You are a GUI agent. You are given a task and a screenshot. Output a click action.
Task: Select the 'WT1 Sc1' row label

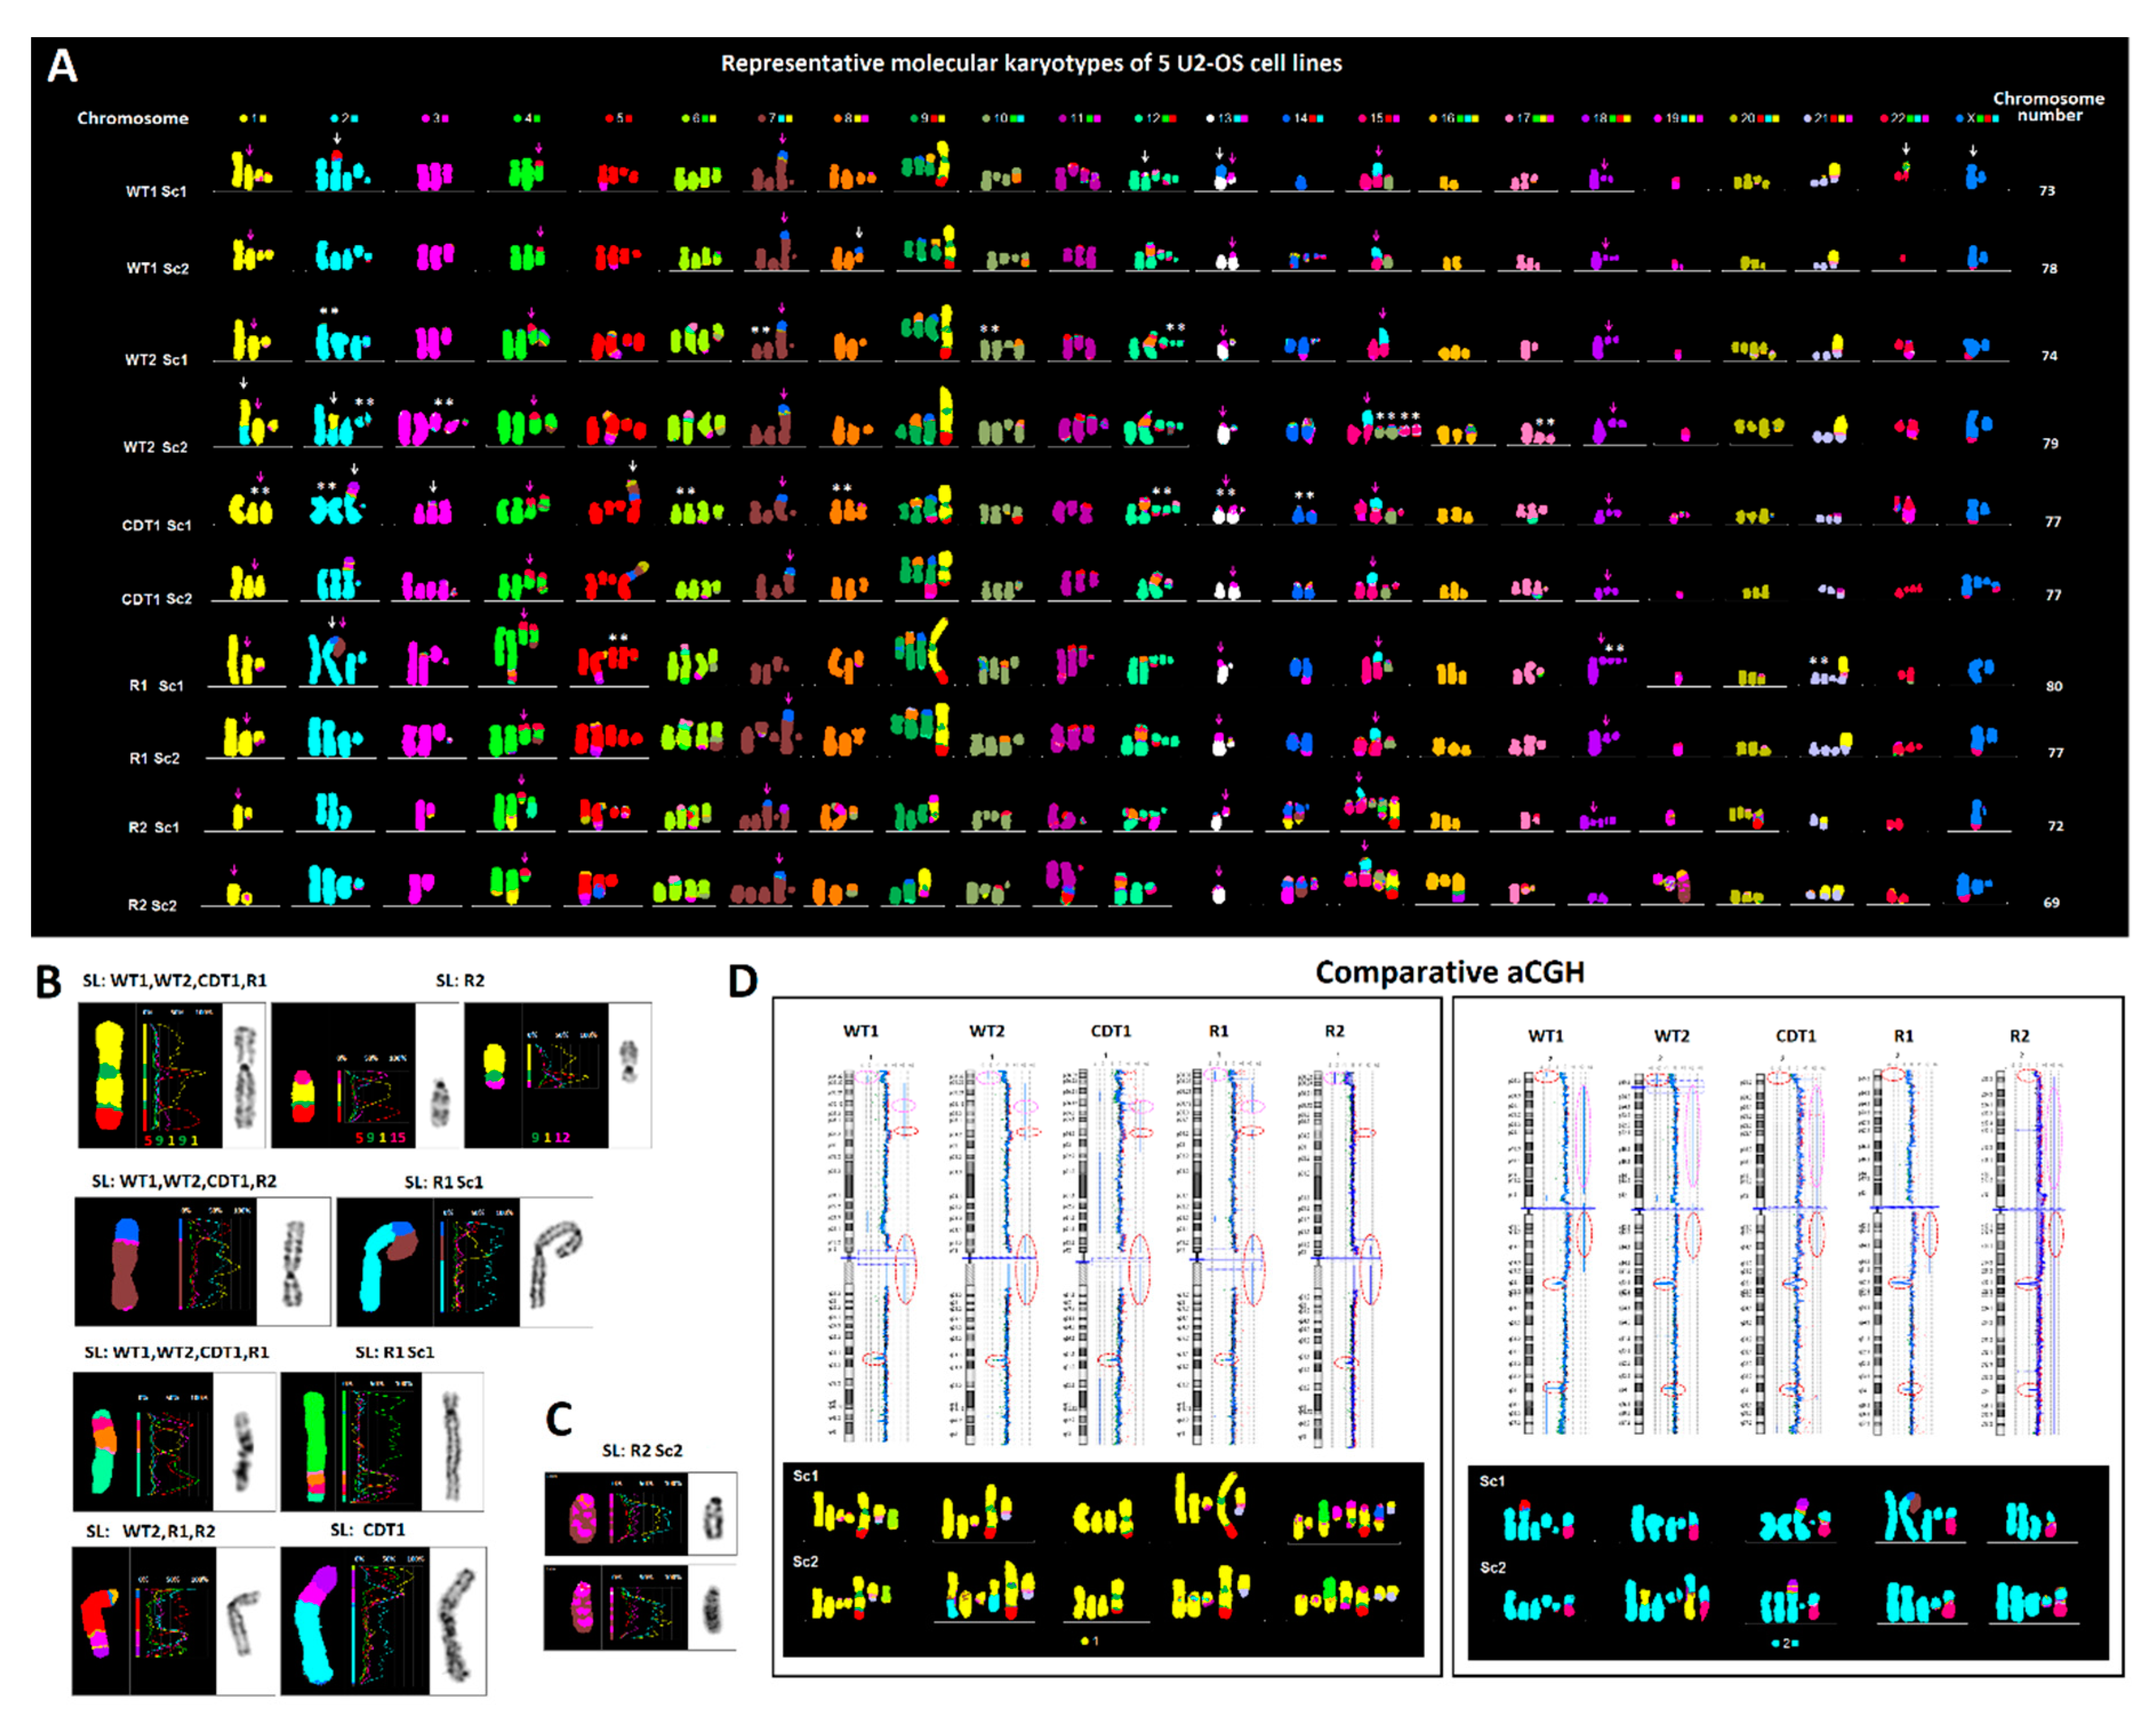[156, 191]
